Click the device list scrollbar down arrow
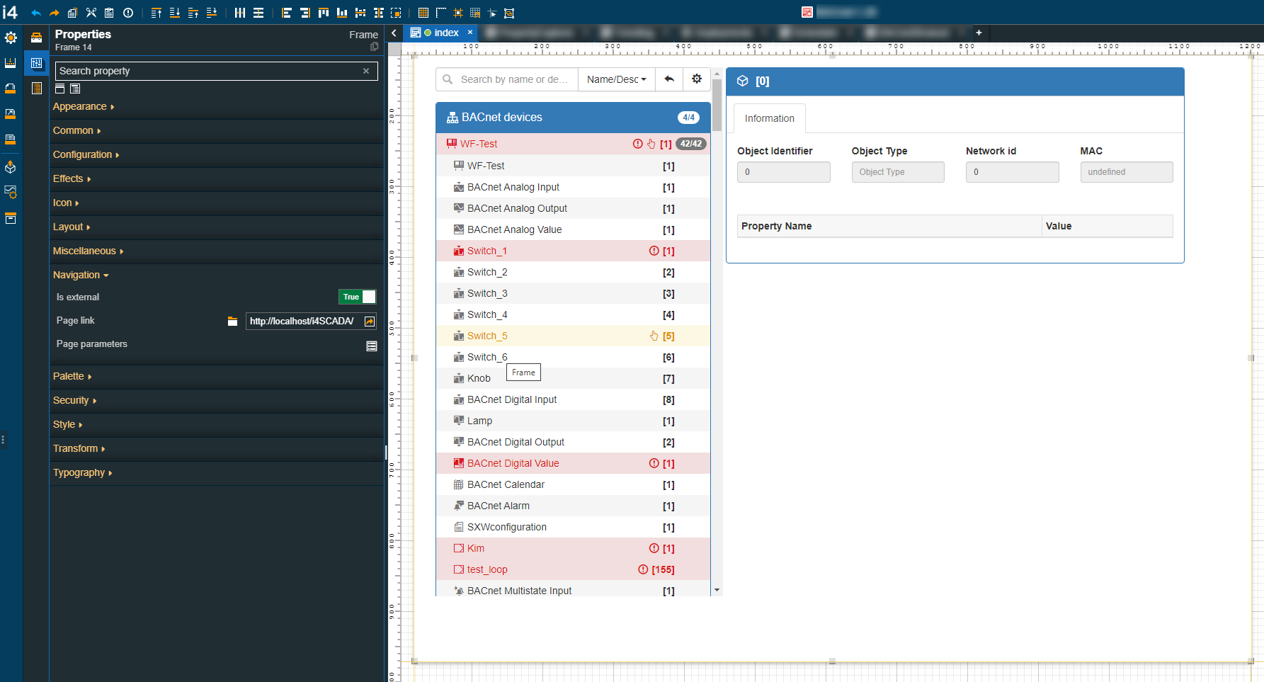The width and height of the screenshot is (1264, 682). point(717,590)
